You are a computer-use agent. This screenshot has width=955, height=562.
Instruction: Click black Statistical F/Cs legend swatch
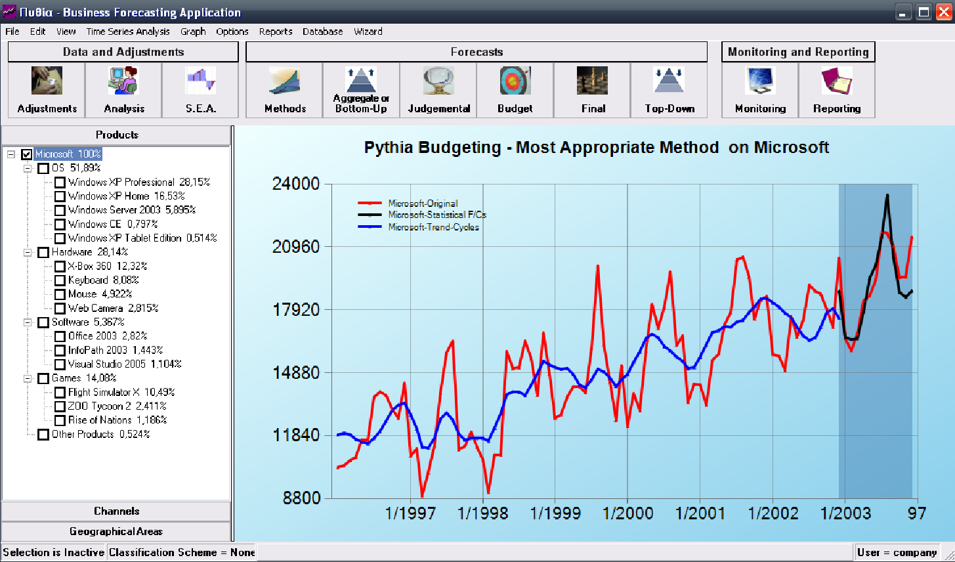click(370, 215)
